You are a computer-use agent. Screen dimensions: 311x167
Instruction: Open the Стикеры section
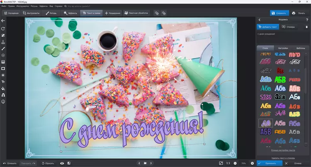(288, 27)
